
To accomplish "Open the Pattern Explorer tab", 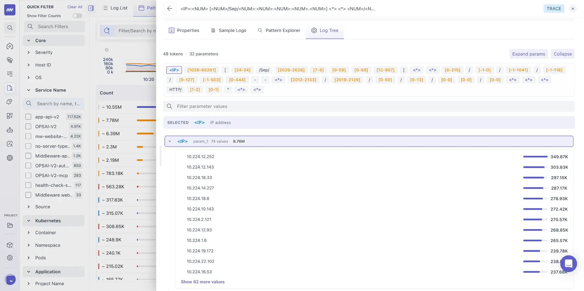I will pos(279,31).
